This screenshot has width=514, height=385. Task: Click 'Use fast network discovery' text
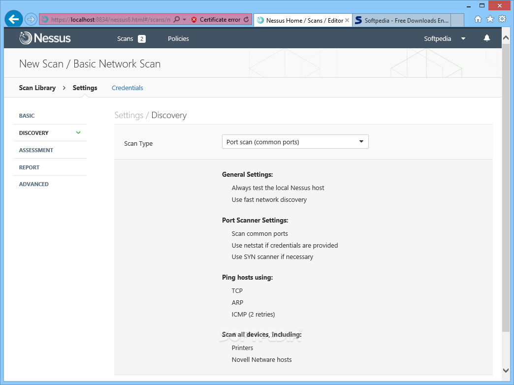click(269, 200)
